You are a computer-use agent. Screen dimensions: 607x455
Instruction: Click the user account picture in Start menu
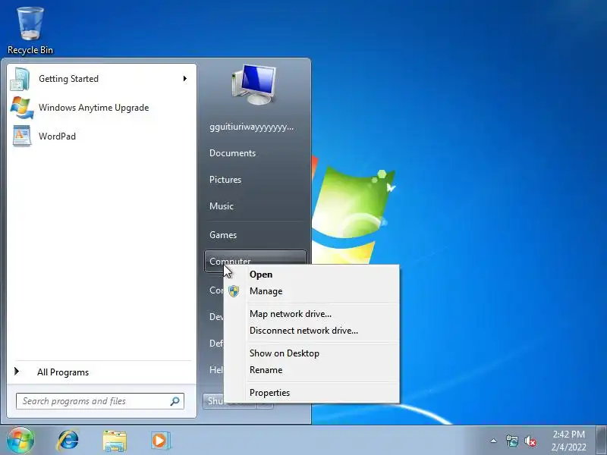tap(254, 85)
